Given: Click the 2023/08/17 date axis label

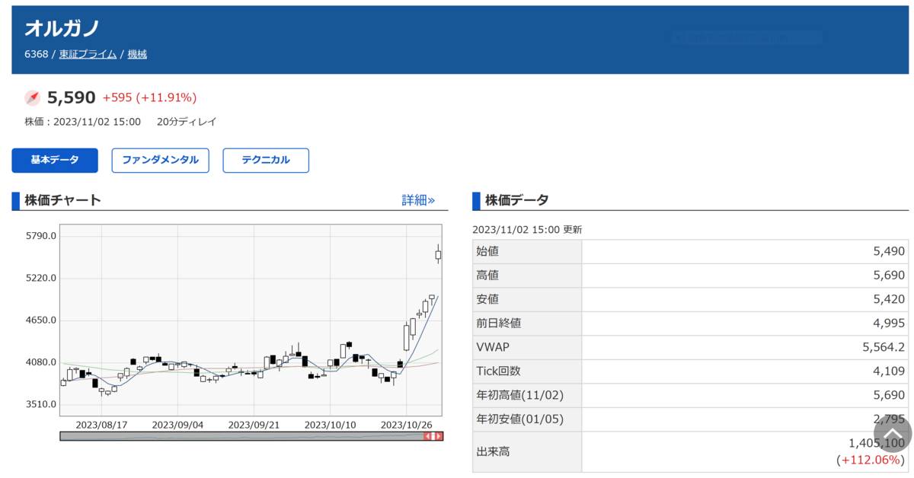Looking at the screenshot, I should pyautogui.click(x=101, y=424).
